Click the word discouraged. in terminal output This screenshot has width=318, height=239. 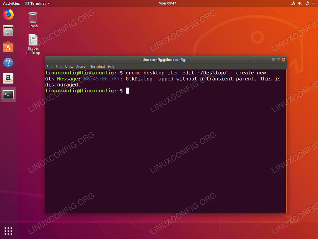tap(63, 85)
